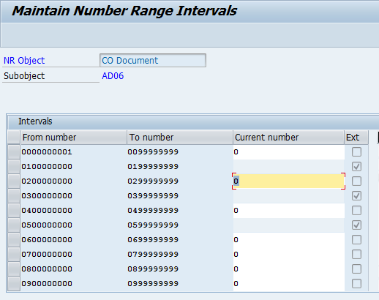Click the Intervals group box title
The image size is (379, 300).
coord(35,121)
